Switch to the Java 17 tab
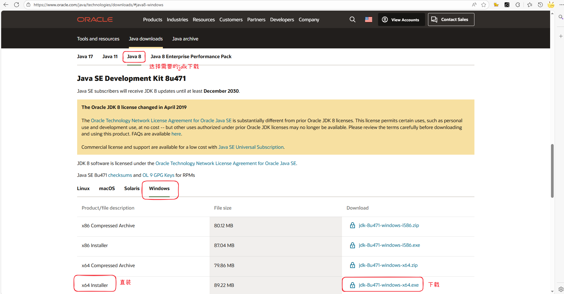 [85, 56]
